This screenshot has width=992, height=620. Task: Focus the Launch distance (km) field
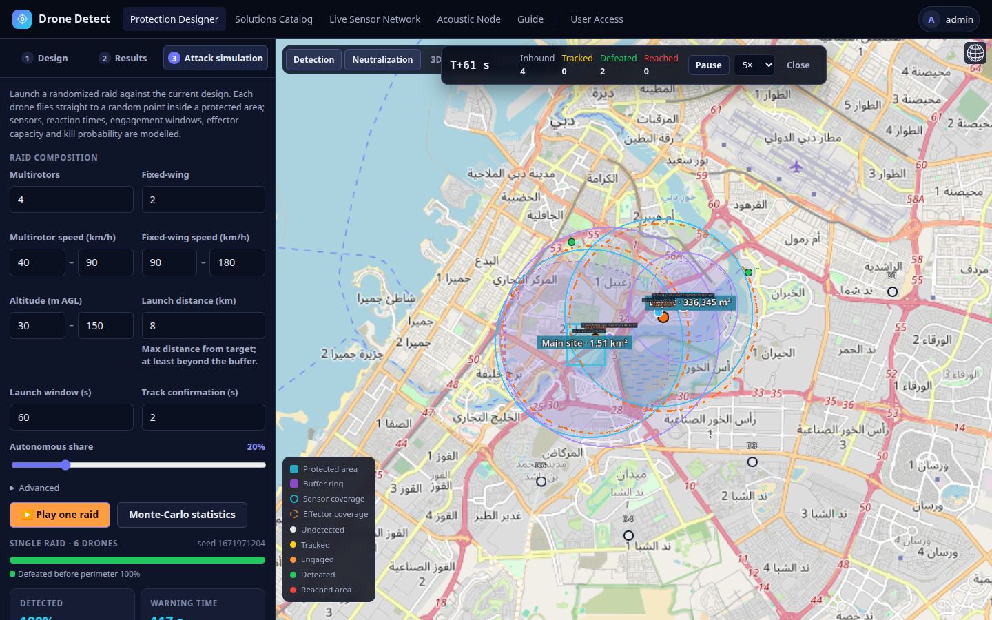click(203, 326)
